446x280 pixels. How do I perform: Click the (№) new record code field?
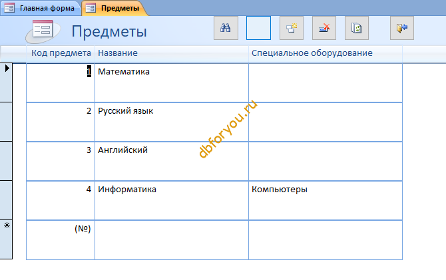(61, 240)
